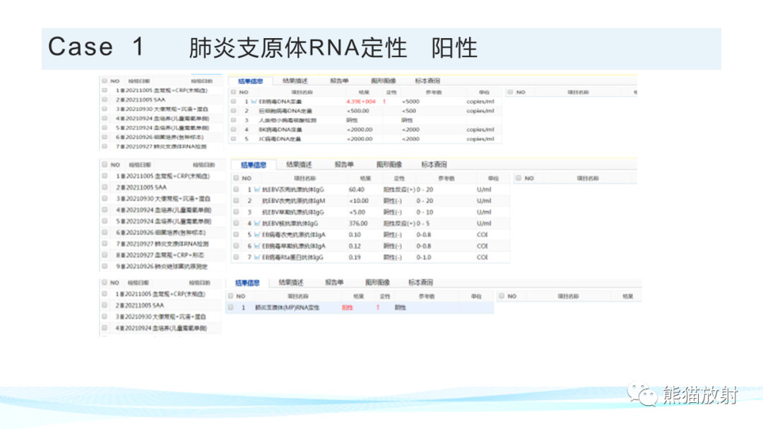This screenshot has height=429, width=763.
Task: Open the trend chart icon beside EB病毒早期抗原抗体IgA
Action: click(x=257, y=246)
